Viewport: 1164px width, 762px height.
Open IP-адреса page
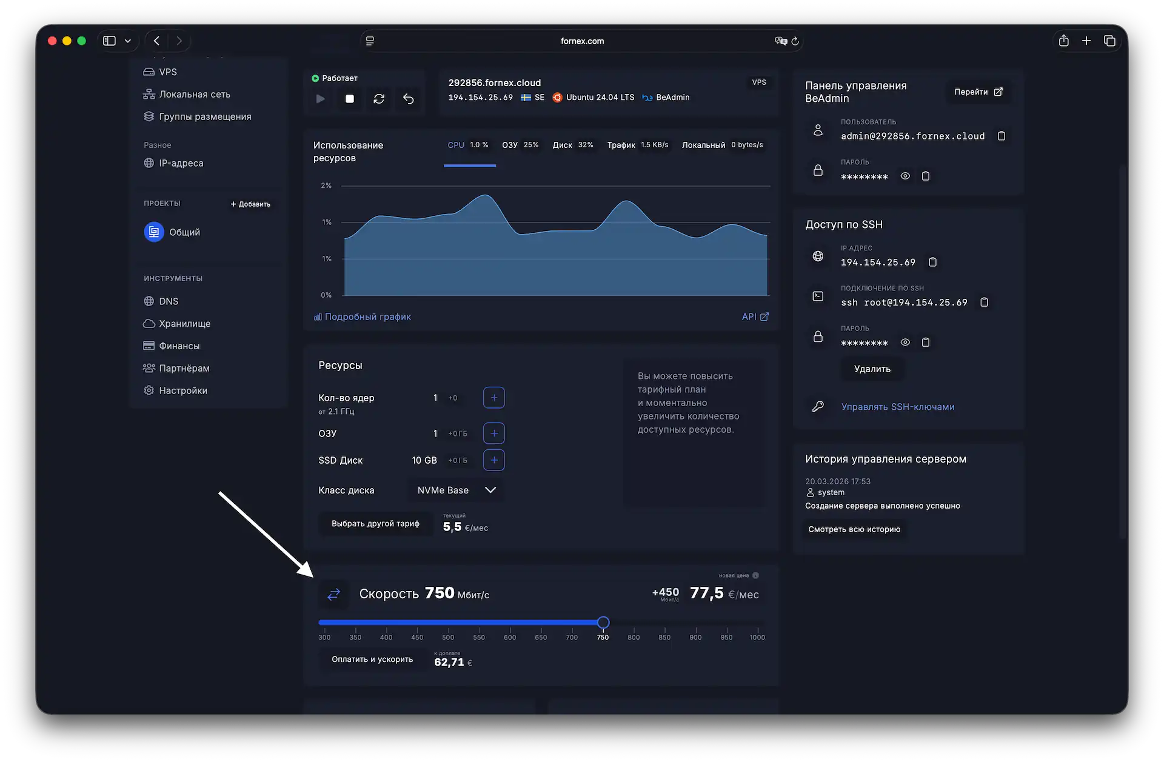(181, 162)
